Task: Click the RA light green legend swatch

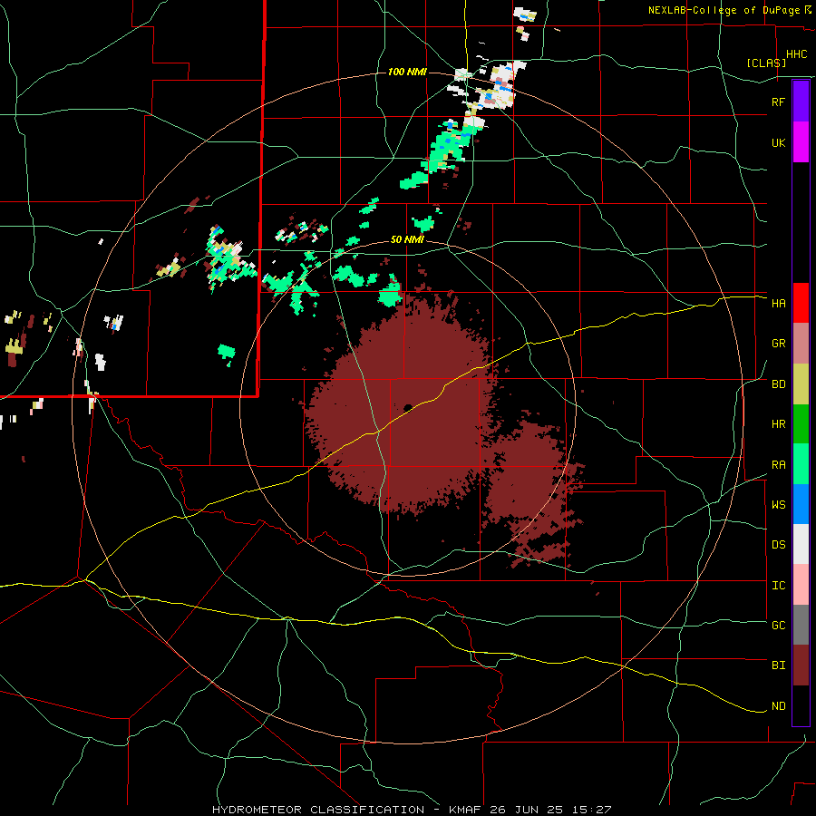Action: click(x=801, y=464)
